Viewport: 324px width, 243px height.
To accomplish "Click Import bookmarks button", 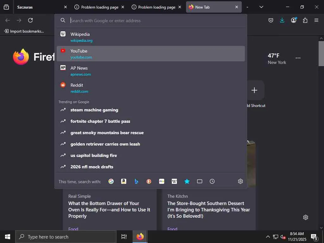I will tap(24, 31).
